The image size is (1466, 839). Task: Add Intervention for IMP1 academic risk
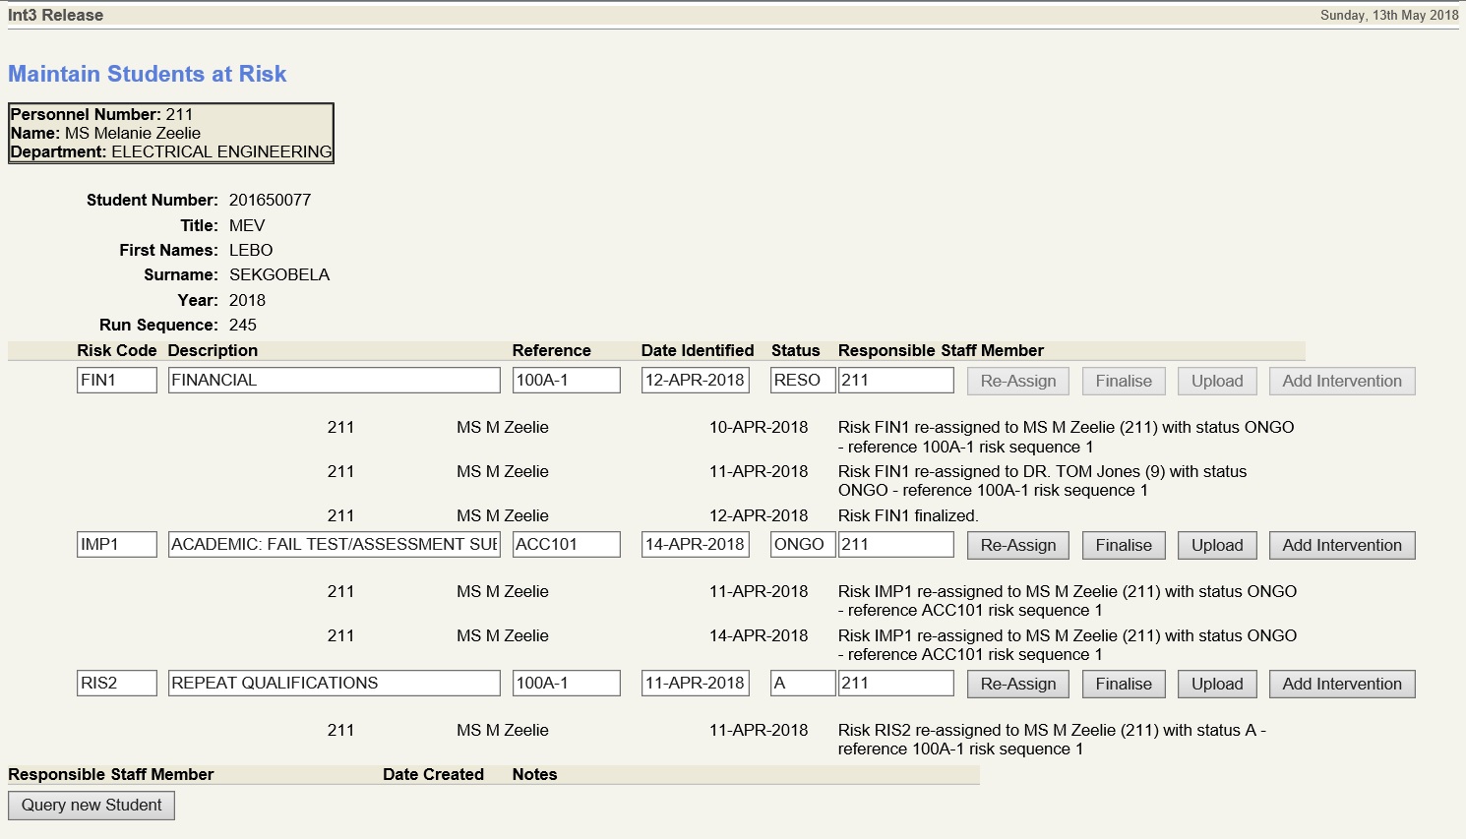[1341, 545]
